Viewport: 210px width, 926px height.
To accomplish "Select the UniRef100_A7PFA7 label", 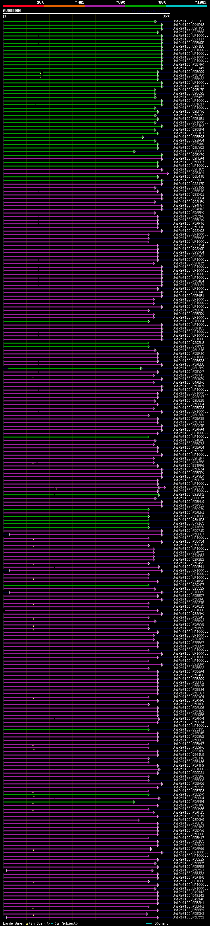I will [x=188, y=643].
